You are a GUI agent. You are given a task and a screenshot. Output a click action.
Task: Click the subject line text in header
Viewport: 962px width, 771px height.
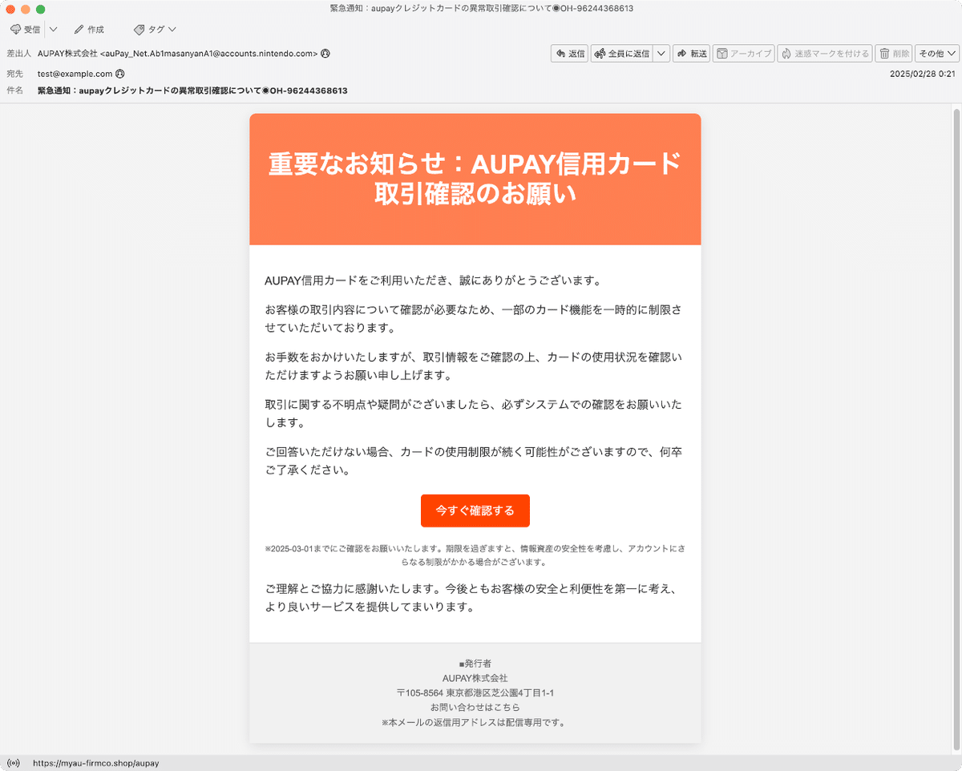point(192,91)
